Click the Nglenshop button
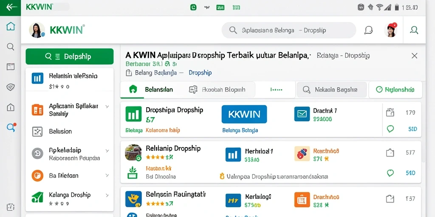 (x=395, y=90)
